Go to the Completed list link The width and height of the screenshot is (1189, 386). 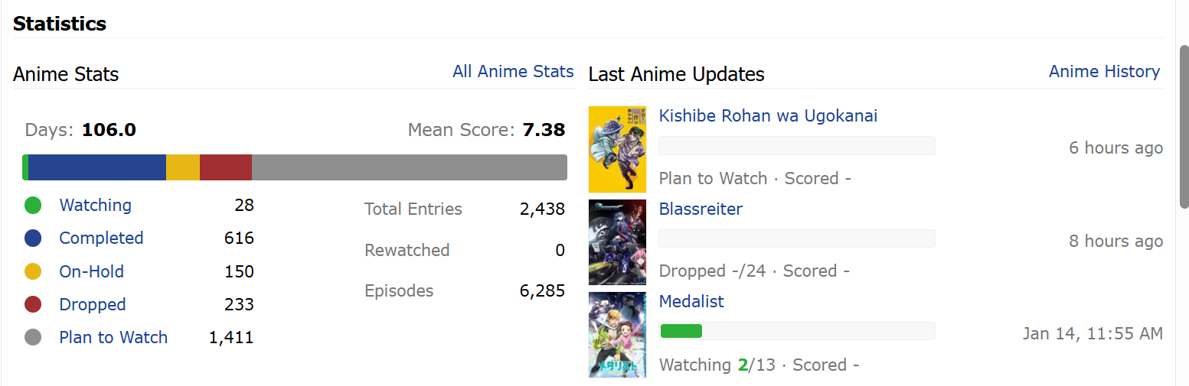pyautogui.click(x=101, y=238)
